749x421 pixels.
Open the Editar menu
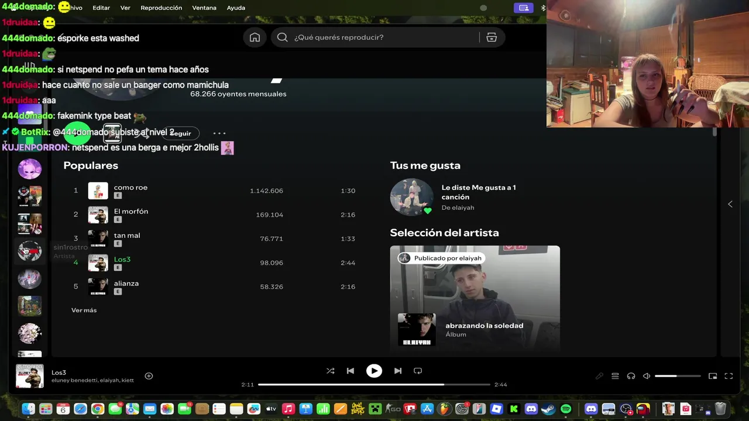point(101,8)
